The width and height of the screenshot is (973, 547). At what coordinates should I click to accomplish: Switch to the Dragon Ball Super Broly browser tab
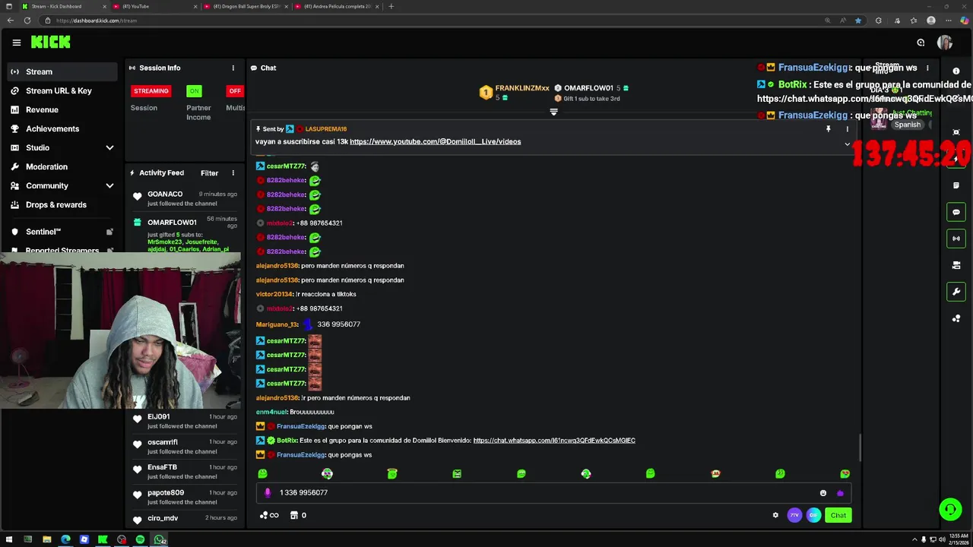click(247, 6)
